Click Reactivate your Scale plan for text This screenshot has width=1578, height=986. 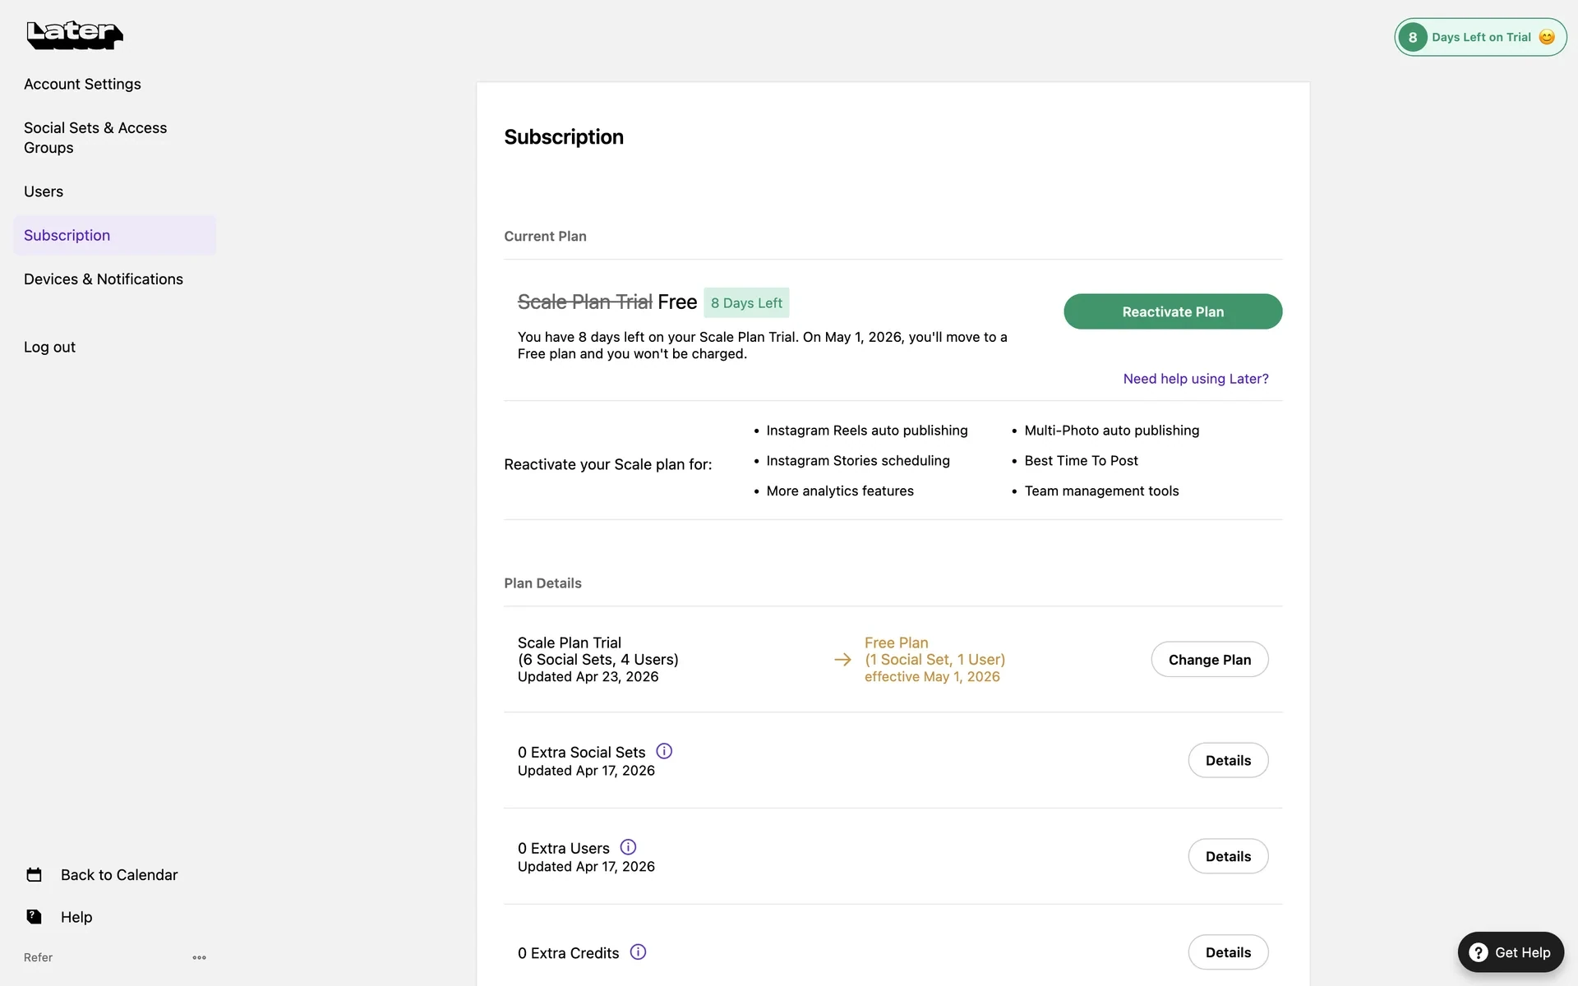click(608, 464)
